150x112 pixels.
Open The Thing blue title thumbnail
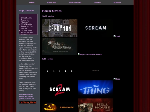coord(95,89)
